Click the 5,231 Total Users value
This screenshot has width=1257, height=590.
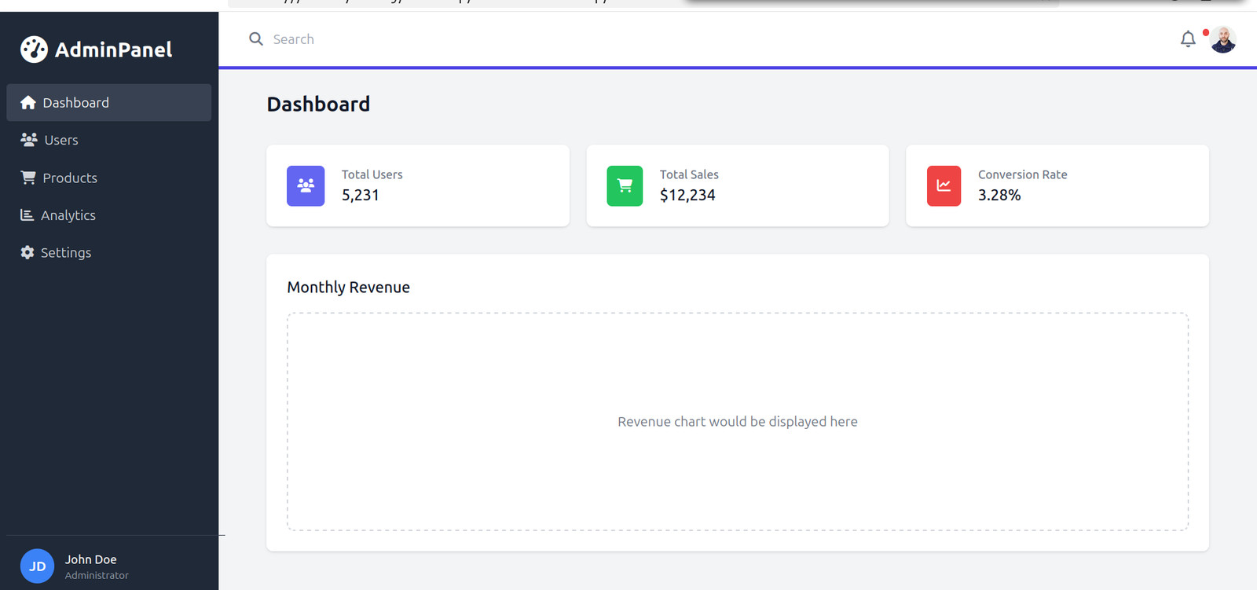[x=361, y=196]
